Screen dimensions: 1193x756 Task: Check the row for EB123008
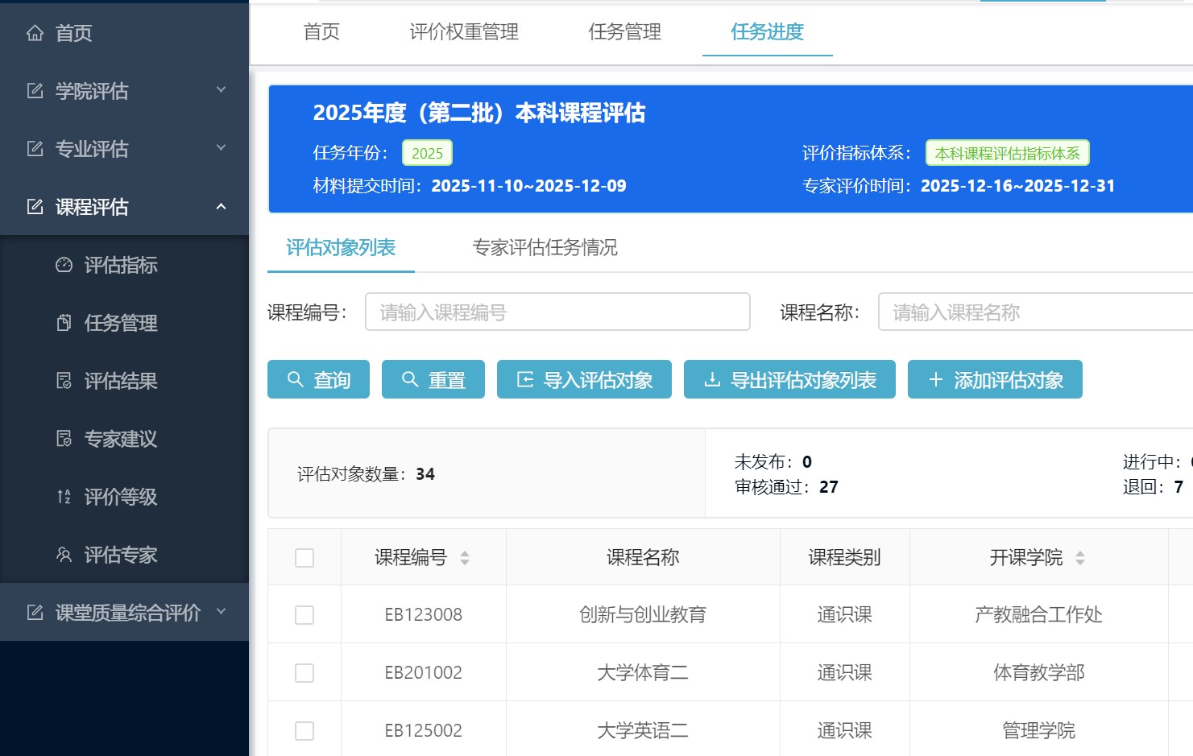(304, 615)
